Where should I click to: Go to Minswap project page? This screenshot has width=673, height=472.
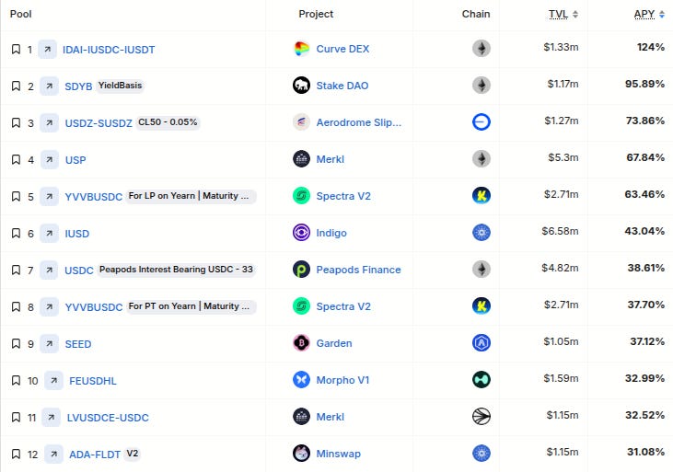pyautogui.click(x=338, y=454)
